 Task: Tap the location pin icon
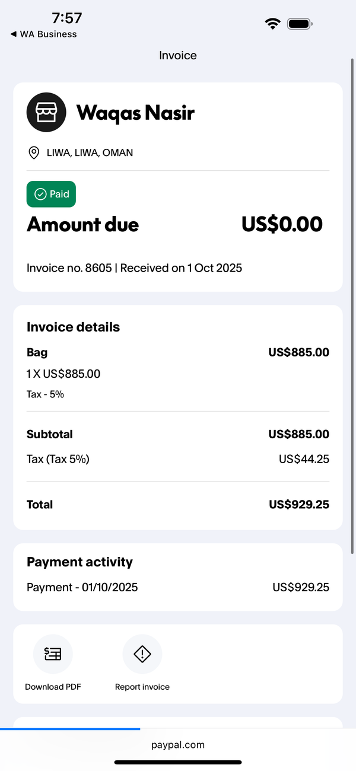(34, 153)
